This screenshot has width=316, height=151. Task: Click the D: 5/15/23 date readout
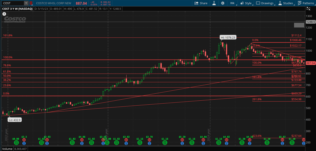pyautogui.click(x=41, y=9)
